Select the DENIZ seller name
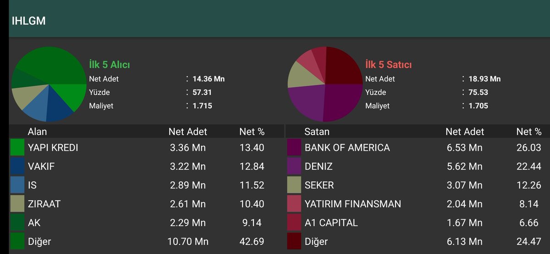The image size is (550, 254). click(319, 166)
